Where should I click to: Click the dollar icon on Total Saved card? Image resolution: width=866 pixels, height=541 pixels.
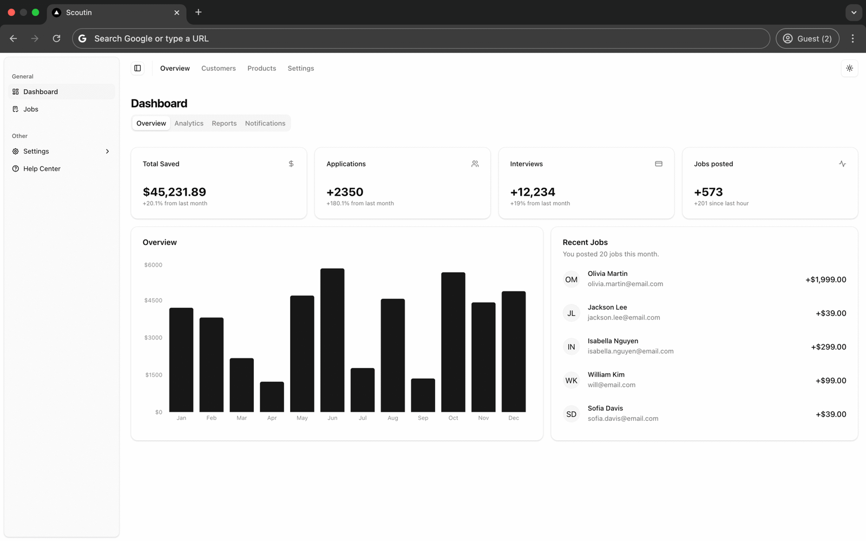291,163
